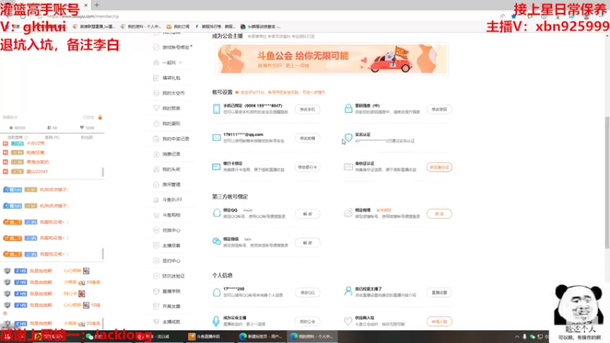Show hidden system tray icons via up-arrow

point(517,337)
